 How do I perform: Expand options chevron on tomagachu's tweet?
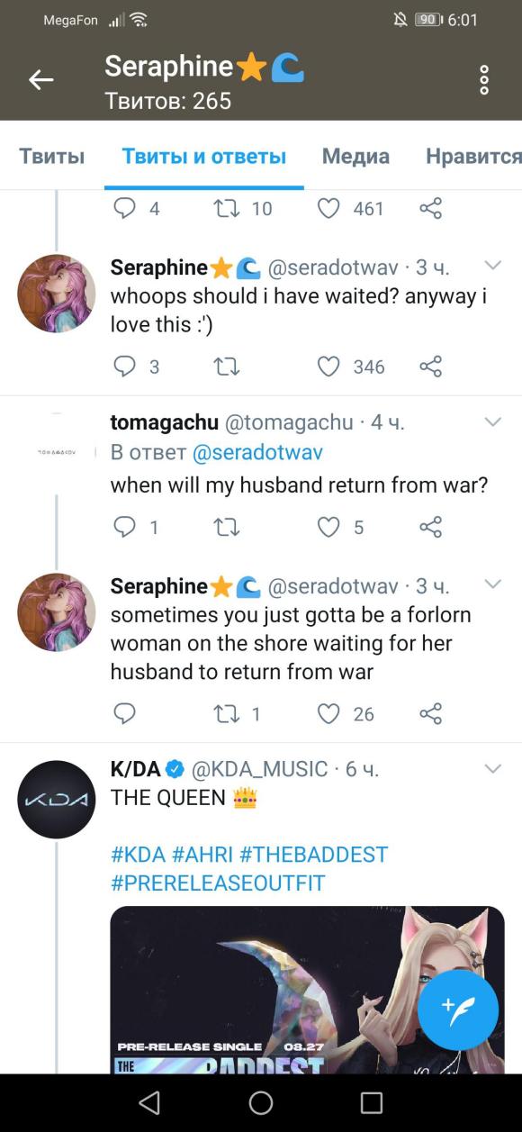click(492, 421)
